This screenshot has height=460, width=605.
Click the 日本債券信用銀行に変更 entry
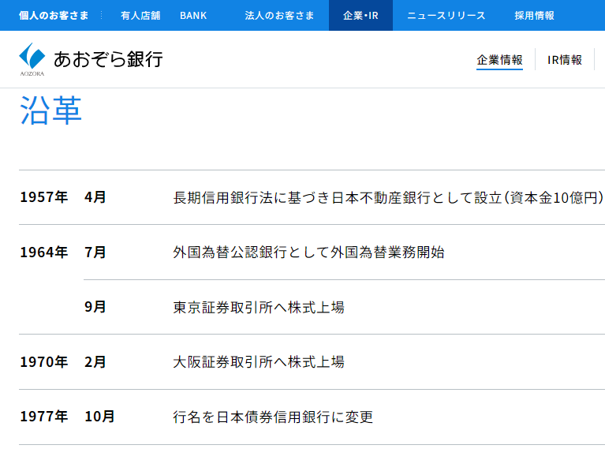273,417
